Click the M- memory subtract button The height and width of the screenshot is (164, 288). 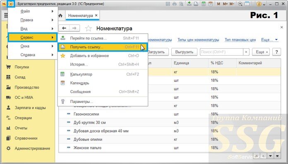click(232, 4)
